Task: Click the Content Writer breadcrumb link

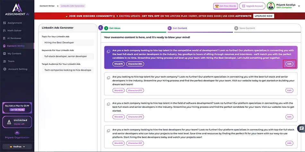Action: point(47,6)
